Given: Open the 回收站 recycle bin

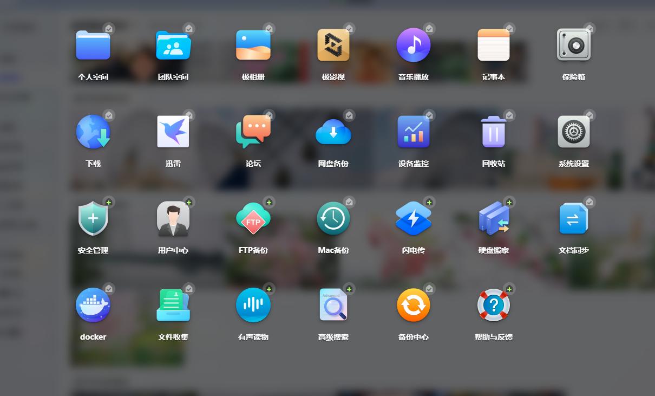Looking at the screenshot, I should point(494,132).
